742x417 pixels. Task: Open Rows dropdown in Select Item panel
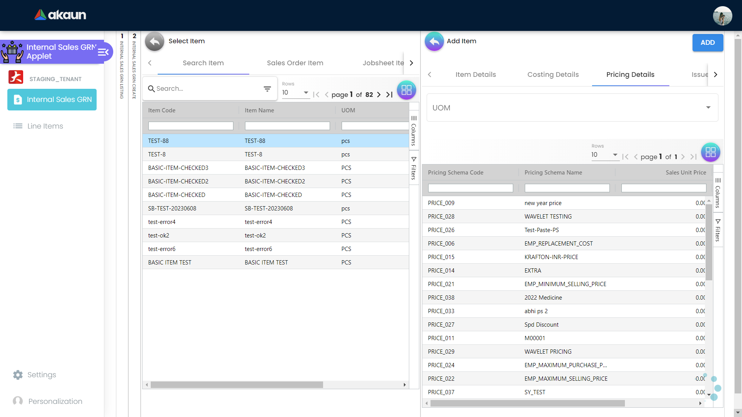click(x=296, y=93)
